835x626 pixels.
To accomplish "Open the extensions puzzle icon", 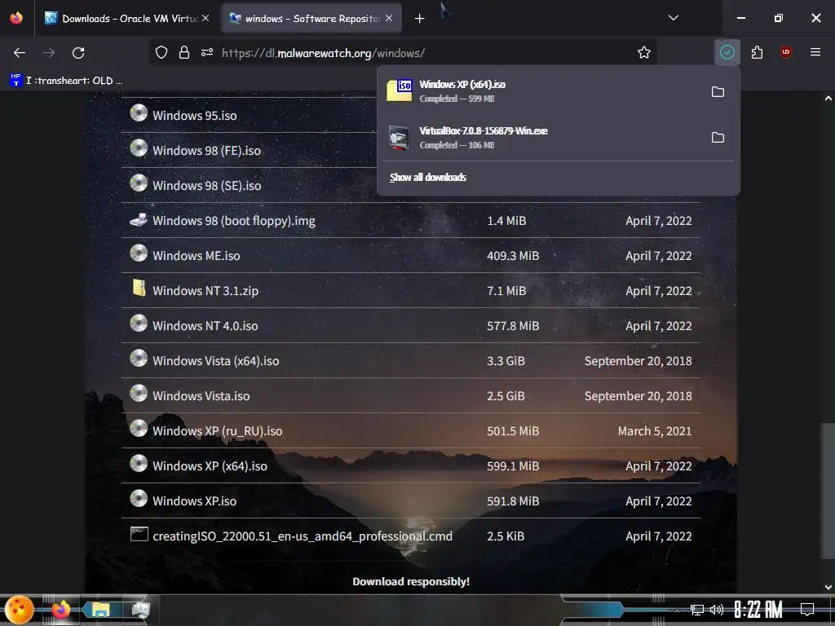I will coord(757,52).
